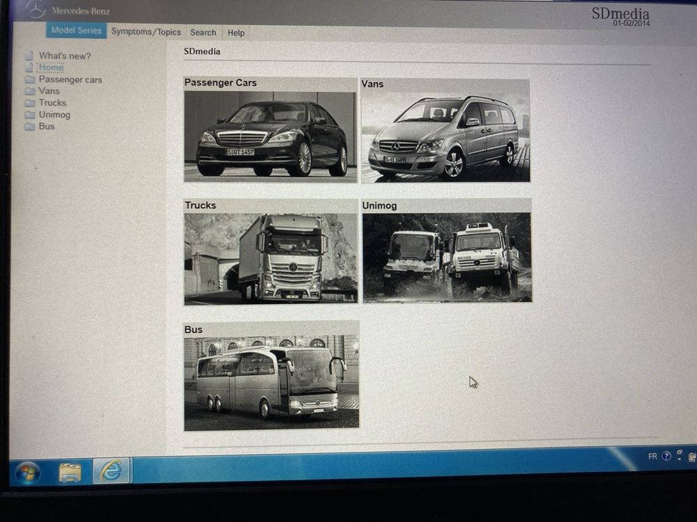Click the What's new? document icon
The width and height of the screenshot is (697, 522).
[28, 56]
